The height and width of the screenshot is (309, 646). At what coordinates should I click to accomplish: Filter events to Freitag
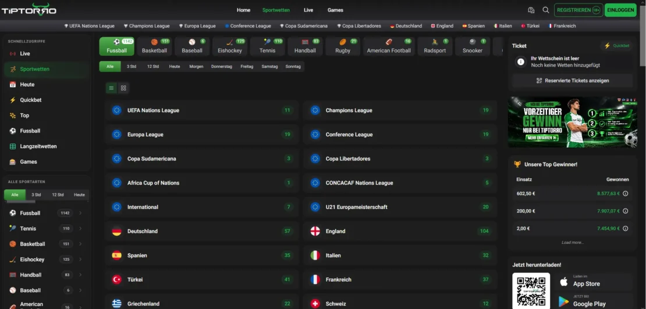tap(247, 67)
